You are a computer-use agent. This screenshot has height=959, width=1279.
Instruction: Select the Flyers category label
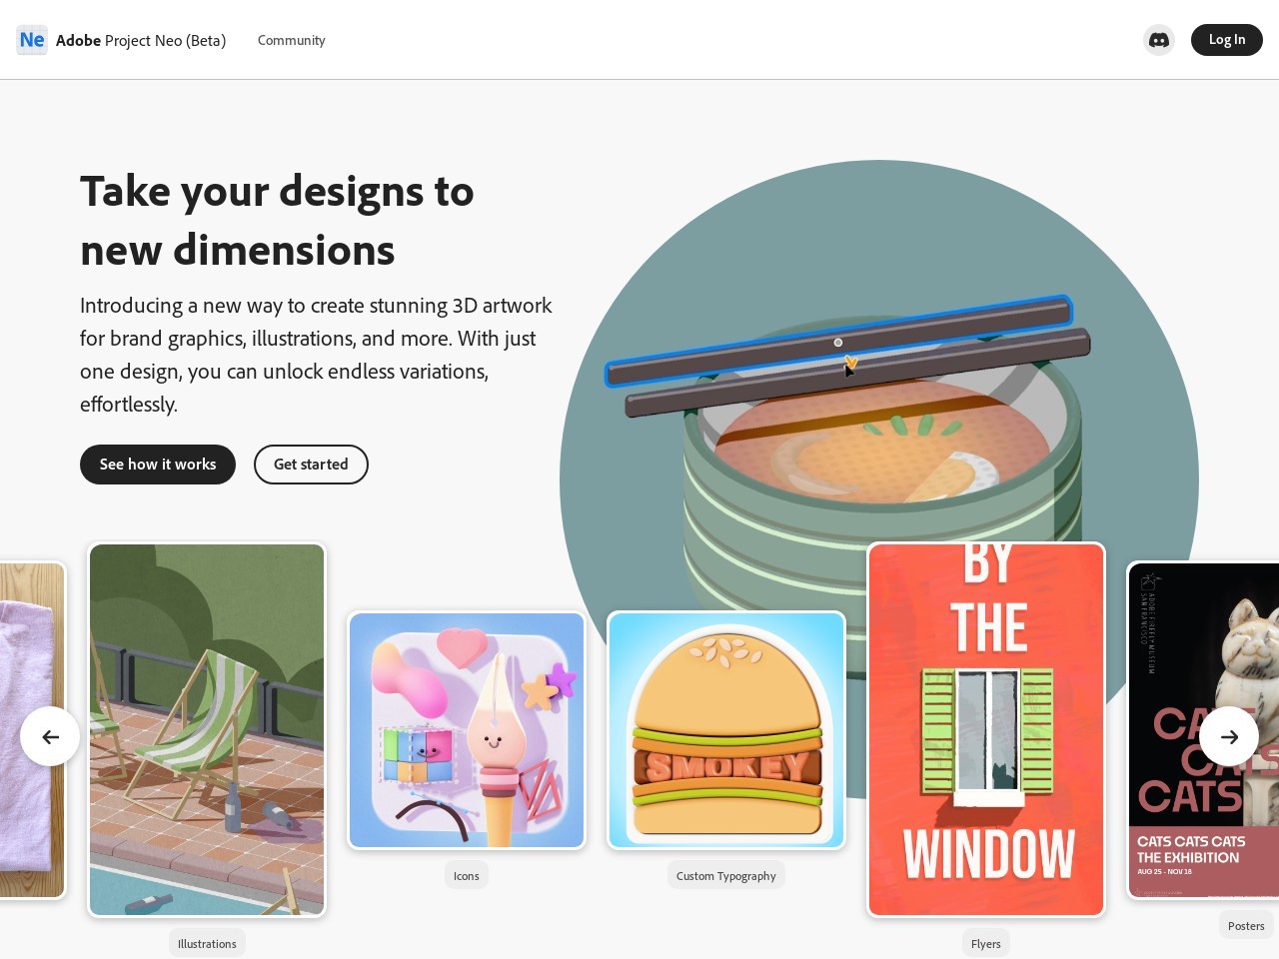pos(986,943)
